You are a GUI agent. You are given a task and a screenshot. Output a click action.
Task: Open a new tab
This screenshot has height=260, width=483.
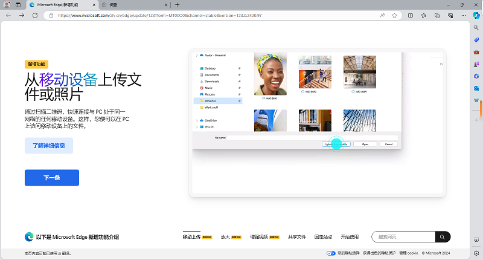[177, 5]
